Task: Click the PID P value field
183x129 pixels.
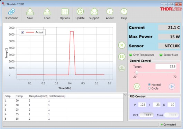Action: click(142, 105)
